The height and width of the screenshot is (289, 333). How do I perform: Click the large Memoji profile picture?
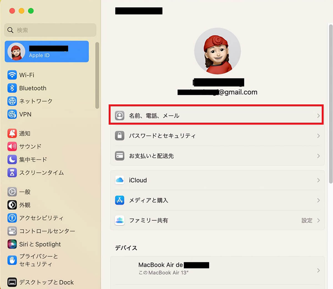click(217, 51)
